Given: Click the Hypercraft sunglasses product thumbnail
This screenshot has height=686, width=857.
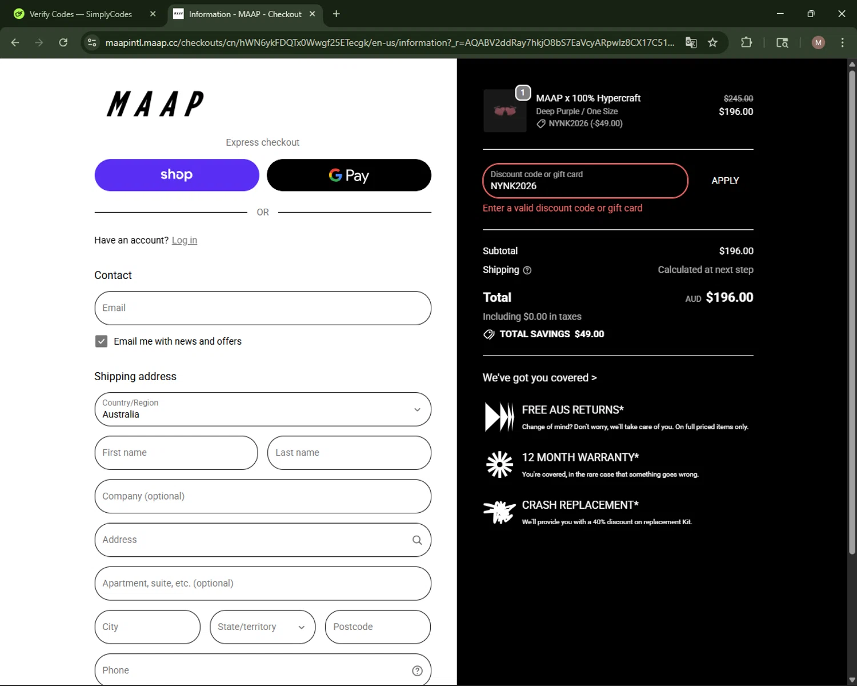Looking at the screenshot, I should coord(505,111).
